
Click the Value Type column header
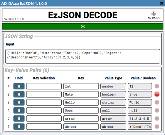tap(113, 78)
